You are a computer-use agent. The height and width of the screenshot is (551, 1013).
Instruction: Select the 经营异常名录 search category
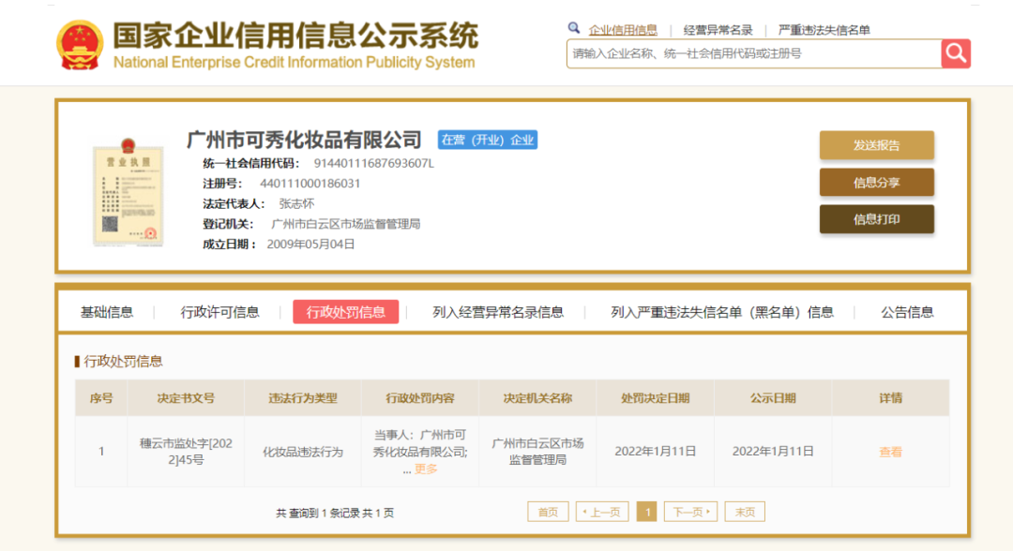718,30
